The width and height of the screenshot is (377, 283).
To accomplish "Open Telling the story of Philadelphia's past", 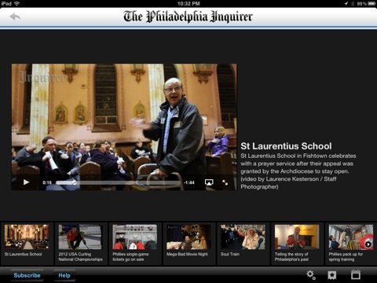I will (x=297, y=244).
